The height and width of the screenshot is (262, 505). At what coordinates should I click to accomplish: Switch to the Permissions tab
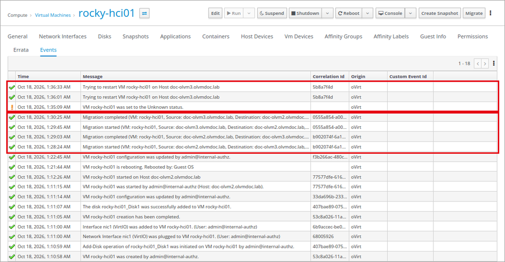[473, 36]
